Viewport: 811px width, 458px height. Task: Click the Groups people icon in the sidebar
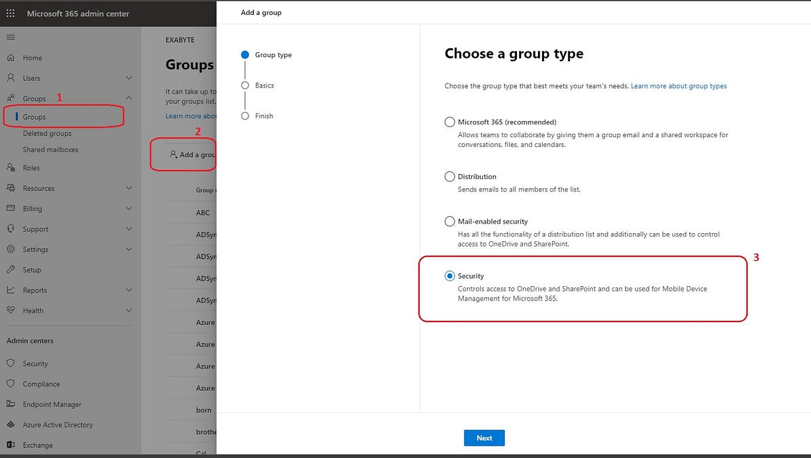click(x=10, y=98)
